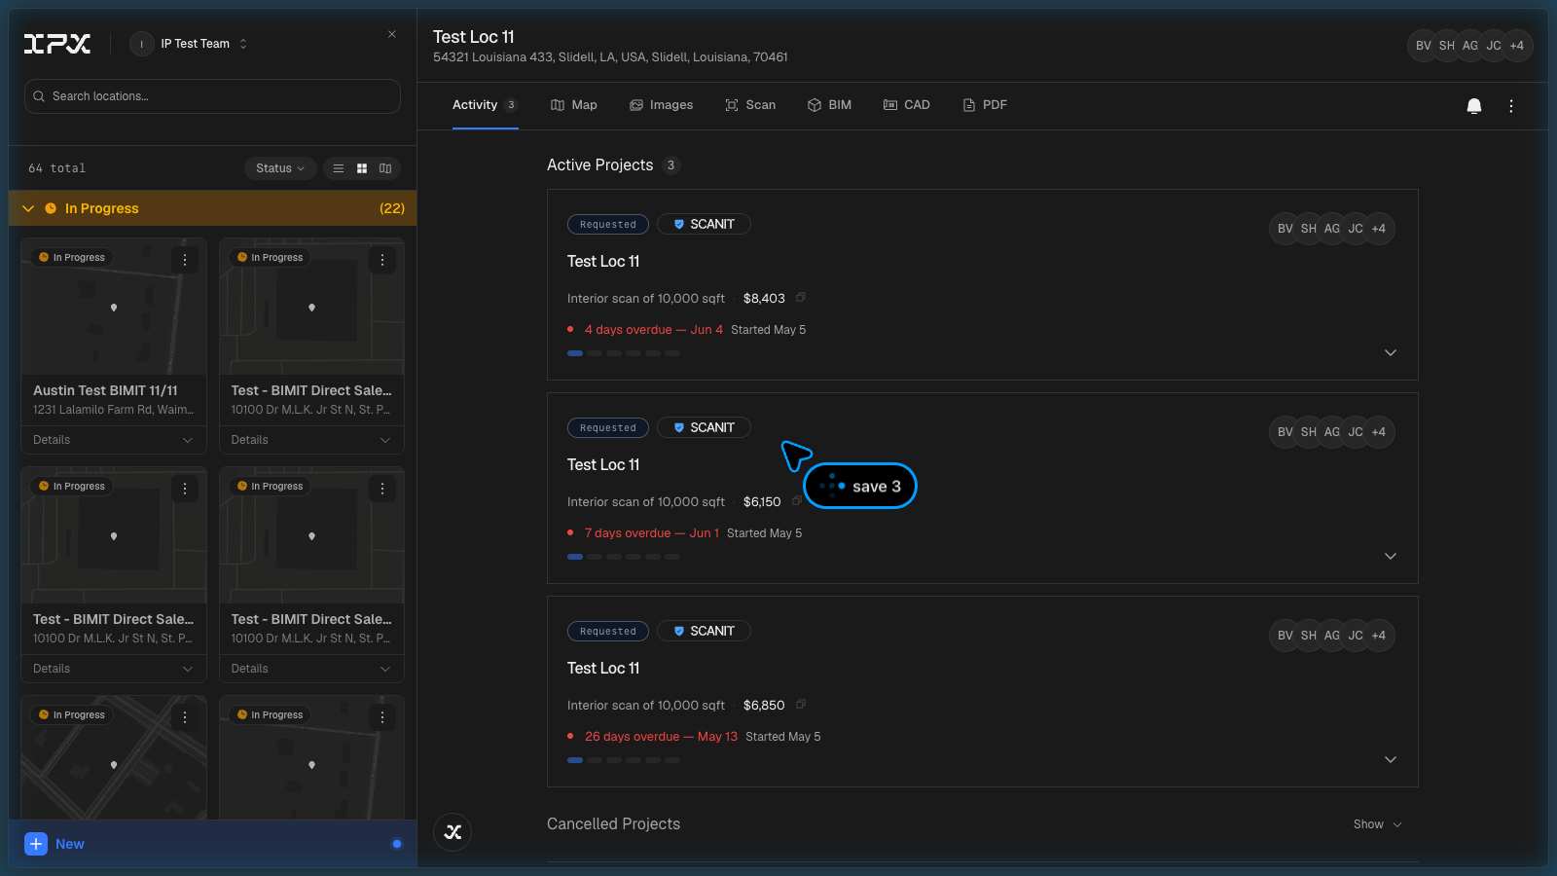1557x876 pixels.
Task: Expand the 4 days overdue project
Action: (1391, 352)
